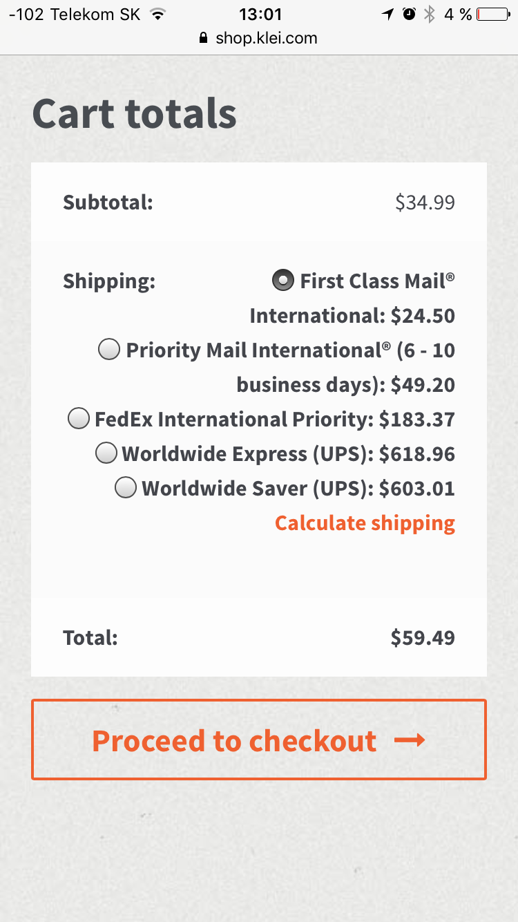The width and height of the screenshot is (518, 922).
Task: Tap the 13:01 clock in status bar
Action: point(260,14)
